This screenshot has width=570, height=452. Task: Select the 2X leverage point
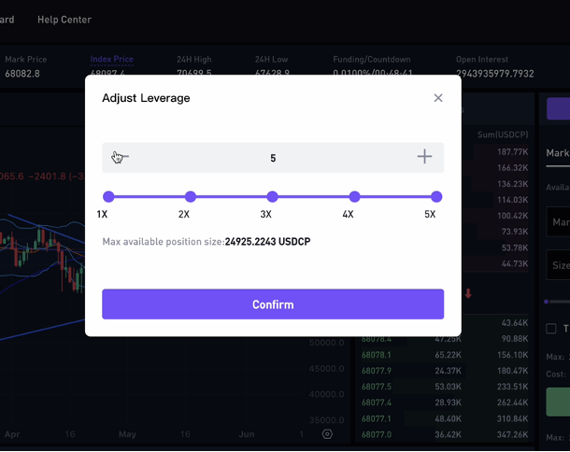tap(191, 197)
